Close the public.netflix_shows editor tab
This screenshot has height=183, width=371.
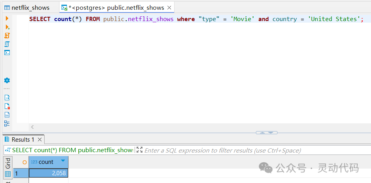(169, 7)
